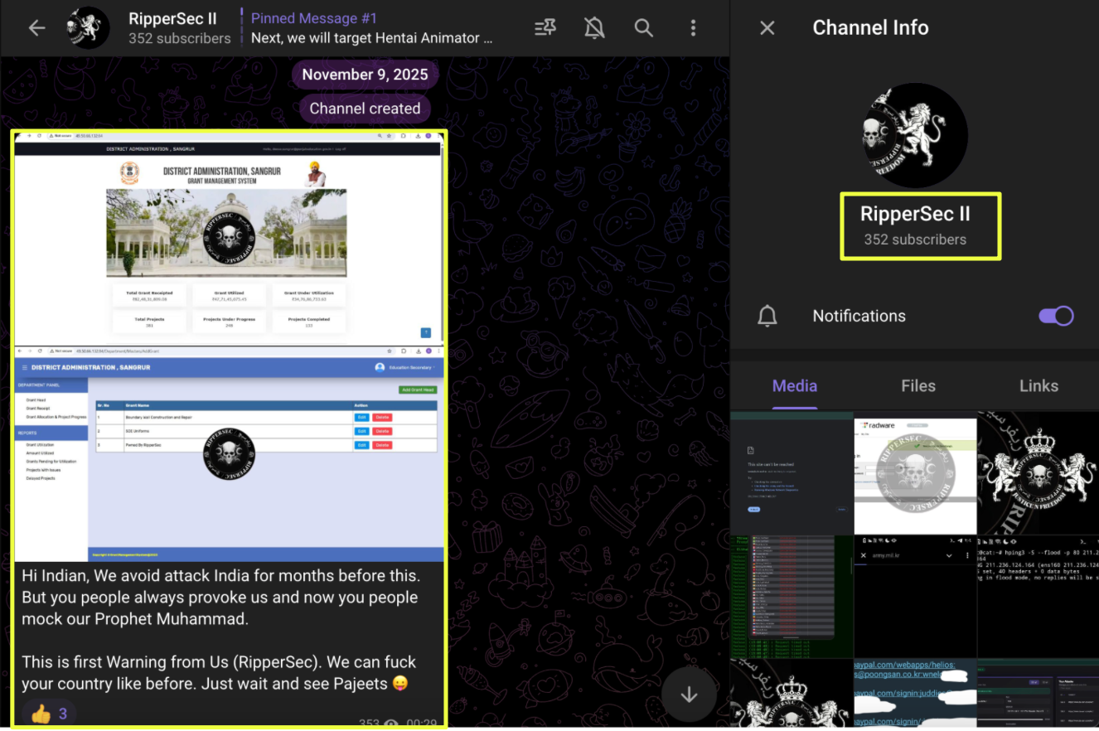Switch to the Files tab

[917, 386]
